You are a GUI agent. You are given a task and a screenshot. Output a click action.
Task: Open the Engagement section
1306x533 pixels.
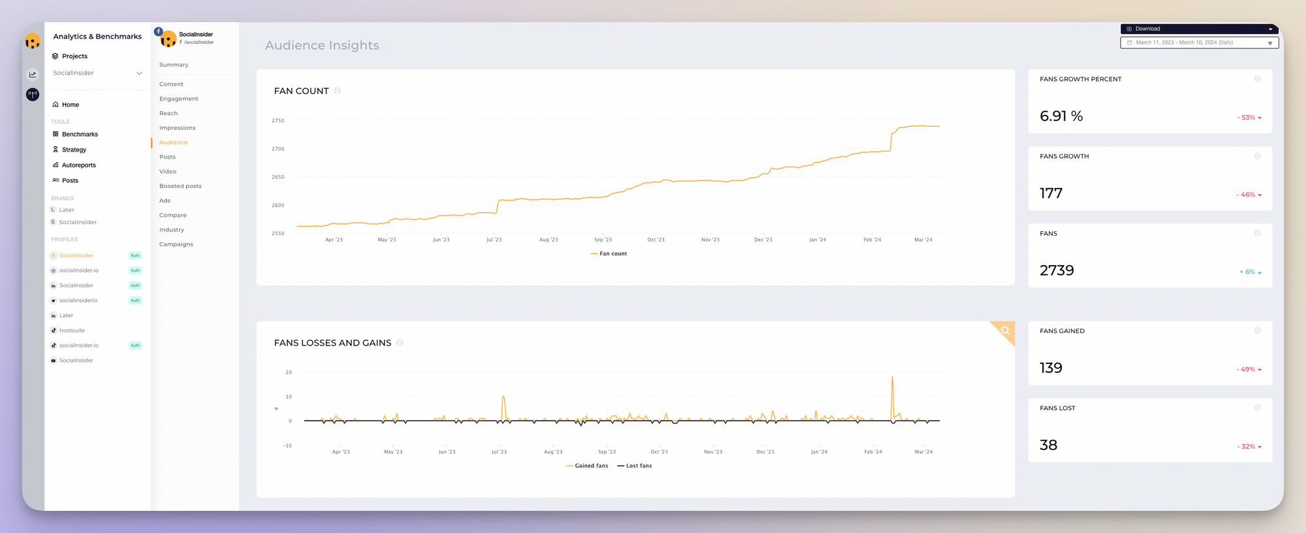pyautogui.click(x=179, y=99)
